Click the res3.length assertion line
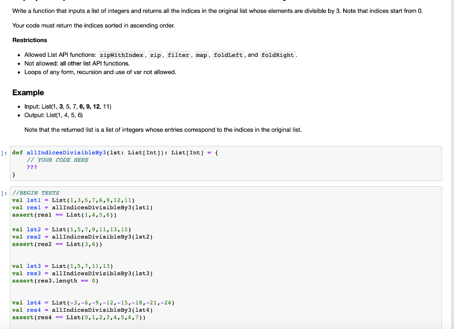Viewport: 454px width, 329px height. point(55,280)
